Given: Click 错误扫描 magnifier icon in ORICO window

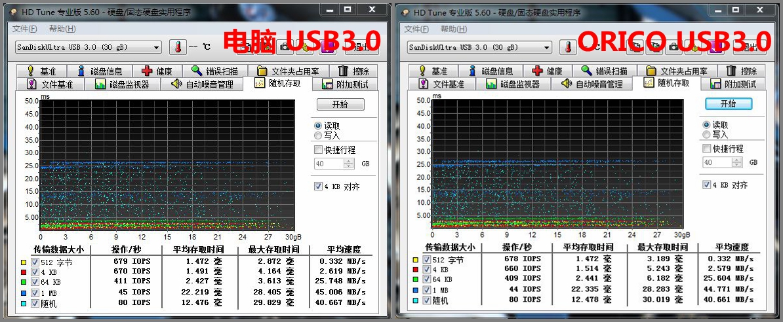Looking at the screenshot, I should point(587,70).
